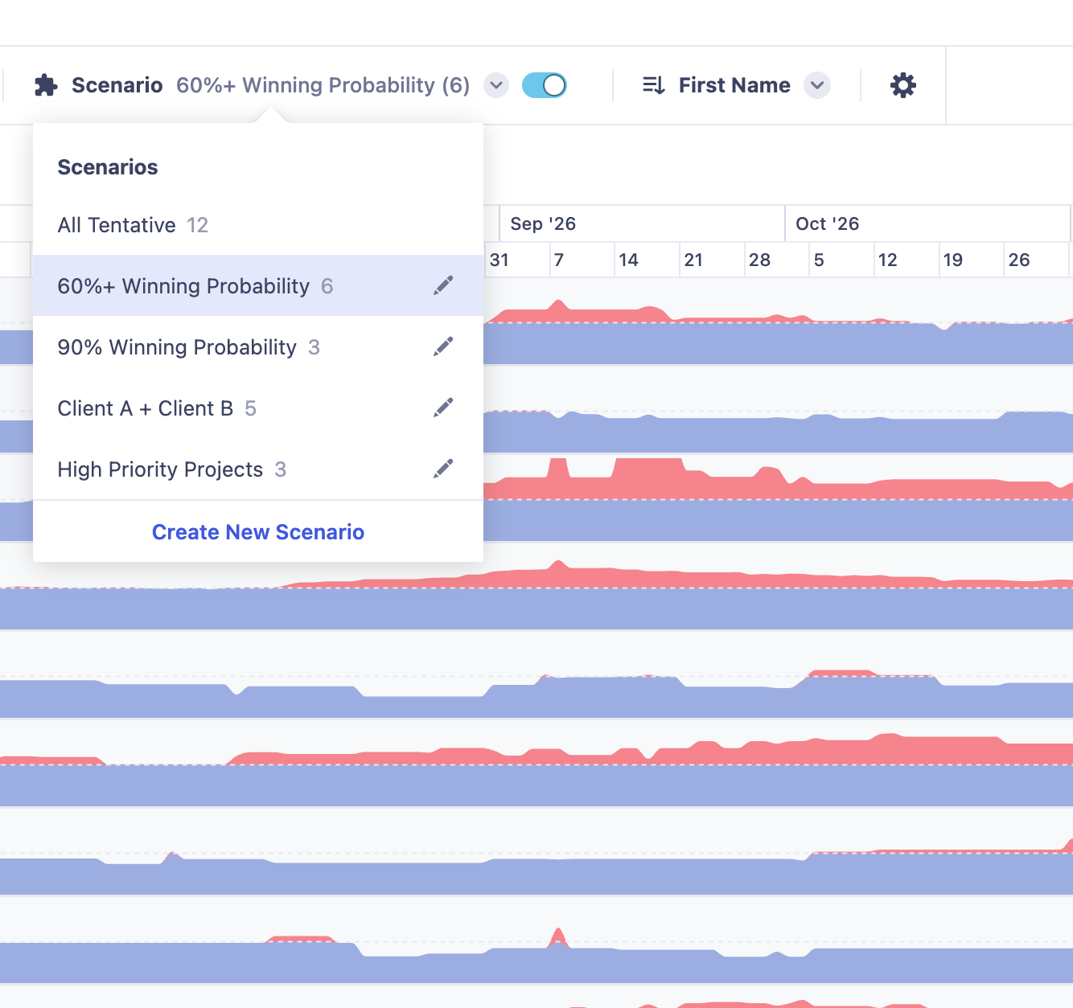Select the Oct '26 month header
The image size is (1073, 1008).
[927, 223]
